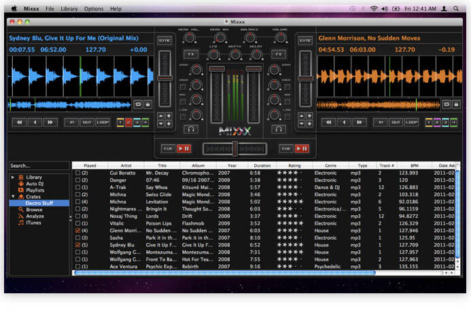This screenshot has width=471, height=315.
Task: Collapse the Crates tree item
Action: (13, 196)
